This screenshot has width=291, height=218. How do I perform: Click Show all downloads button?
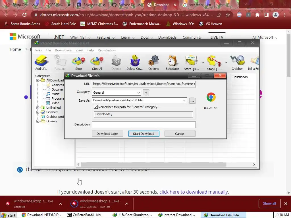(x=269, y=204)
